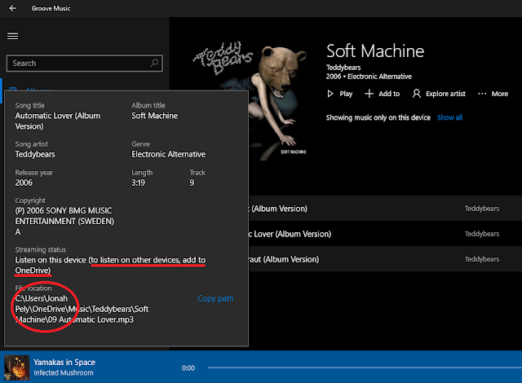This screenshot has width=522, height=383.
Task: Select the first listed (Album Version) track row
Action: [385, 209]
